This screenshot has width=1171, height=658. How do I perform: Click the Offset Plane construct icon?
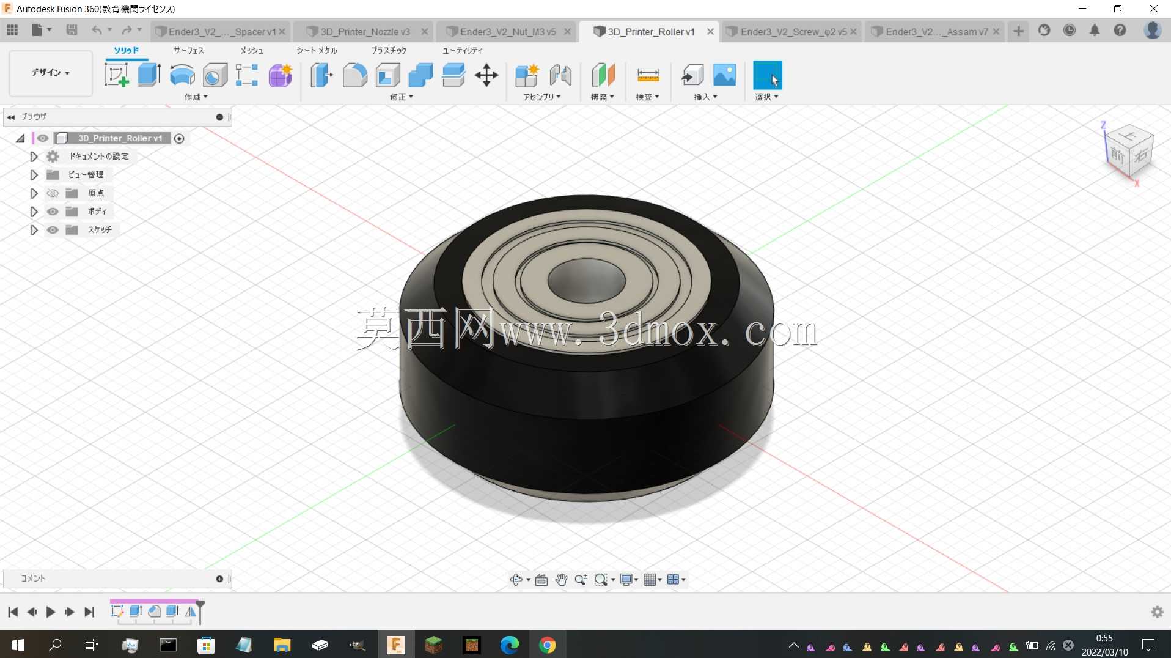coord(603,75)
